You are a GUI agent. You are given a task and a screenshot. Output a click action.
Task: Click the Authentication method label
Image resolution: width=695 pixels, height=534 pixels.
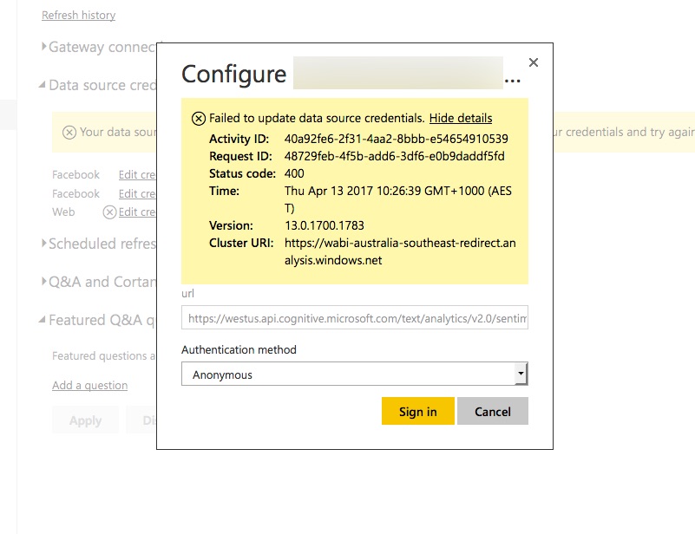[239, 350]
